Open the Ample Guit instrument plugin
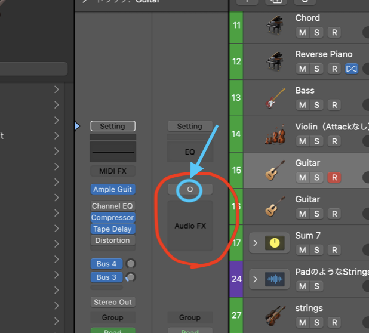Image resolution: width=369 pixels, height=333 pixels. pyautogui.click(x=113, y=189)
